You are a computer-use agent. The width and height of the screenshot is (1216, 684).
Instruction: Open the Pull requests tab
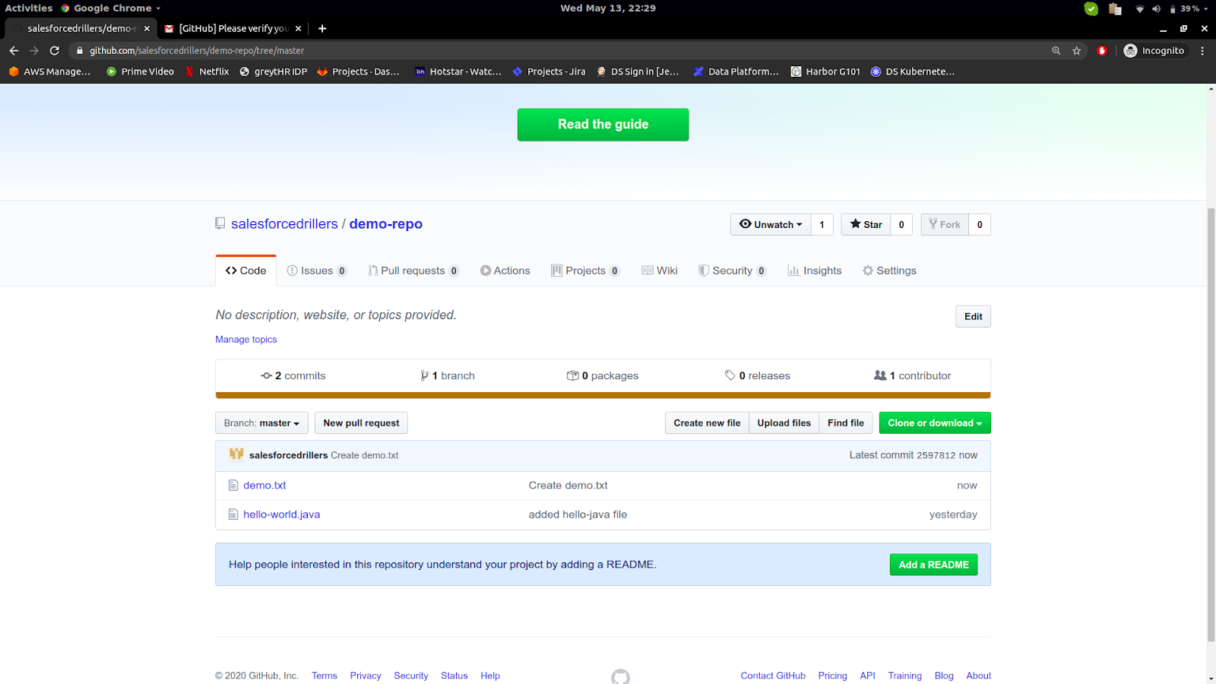[413, 271]
